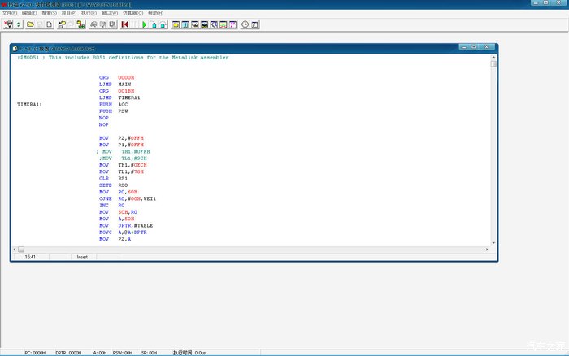Open the 执行(R) menu
Screen dimensions: 569x356
coord(89,14)
